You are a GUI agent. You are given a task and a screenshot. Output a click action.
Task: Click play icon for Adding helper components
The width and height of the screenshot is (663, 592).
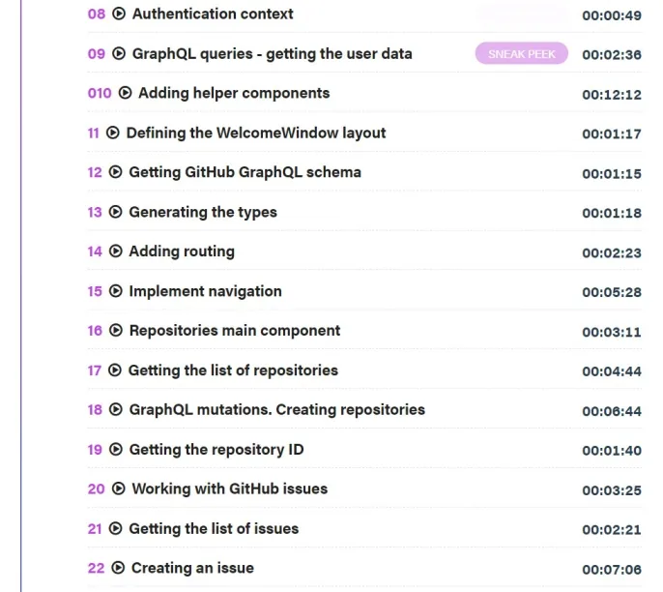click(125, 93)
